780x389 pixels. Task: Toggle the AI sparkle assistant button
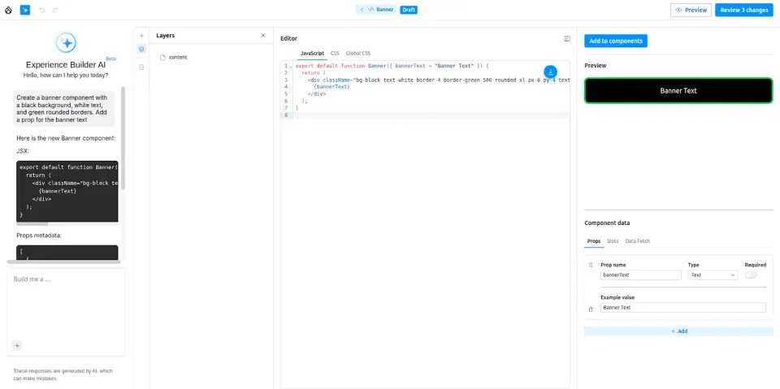pyautogui.click(x=25, y=10)
